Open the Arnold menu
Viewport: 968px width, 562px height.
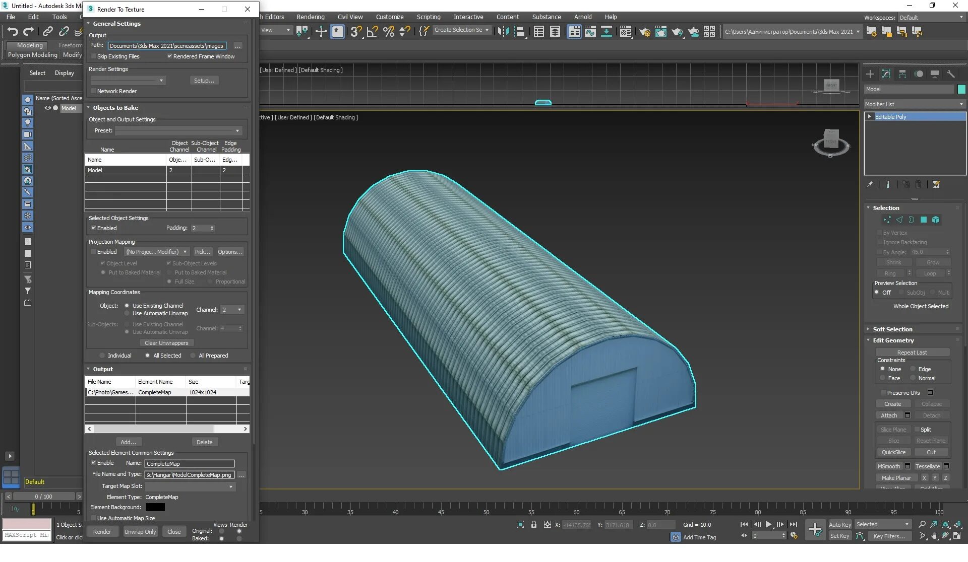click(583, 17)
